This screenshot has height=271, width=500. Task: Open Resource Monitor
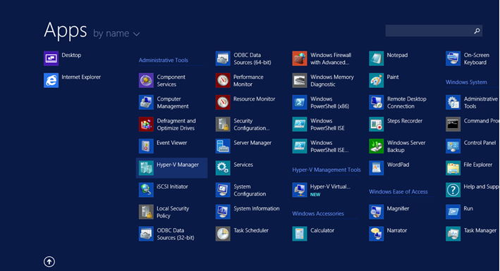245,102
